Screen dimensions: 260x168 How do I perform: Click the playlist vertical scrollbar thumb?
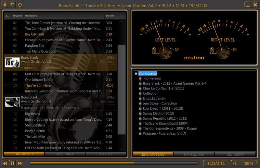[x=122, y=90]
